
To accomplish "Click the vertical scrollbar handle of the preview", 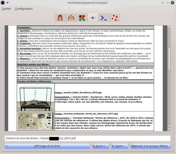I will (169, 59).
